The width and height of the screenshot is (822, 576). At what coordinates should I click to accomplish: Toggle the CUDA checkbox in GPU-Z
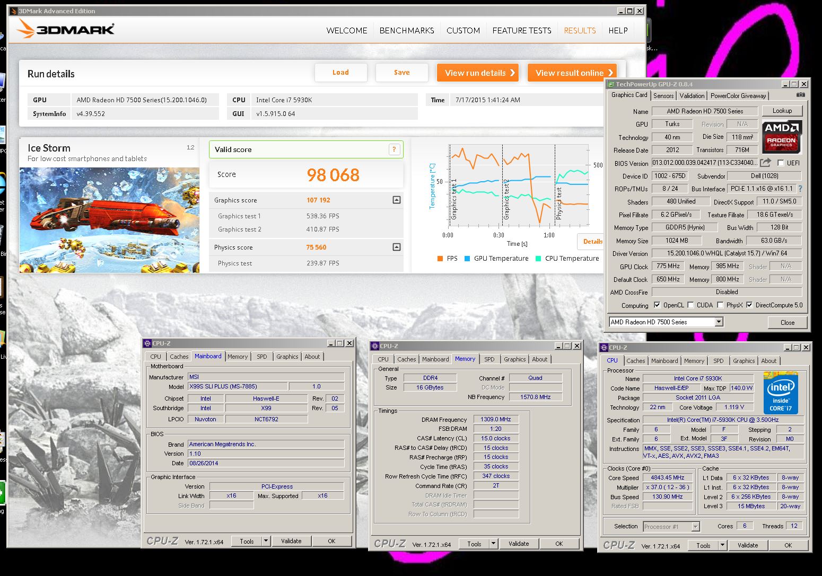[690, 305]
